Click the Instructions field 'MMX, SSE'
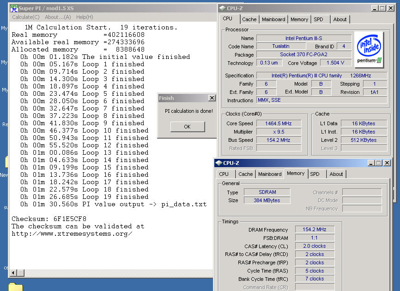400x291 pixels. click(x=321, y=100)
